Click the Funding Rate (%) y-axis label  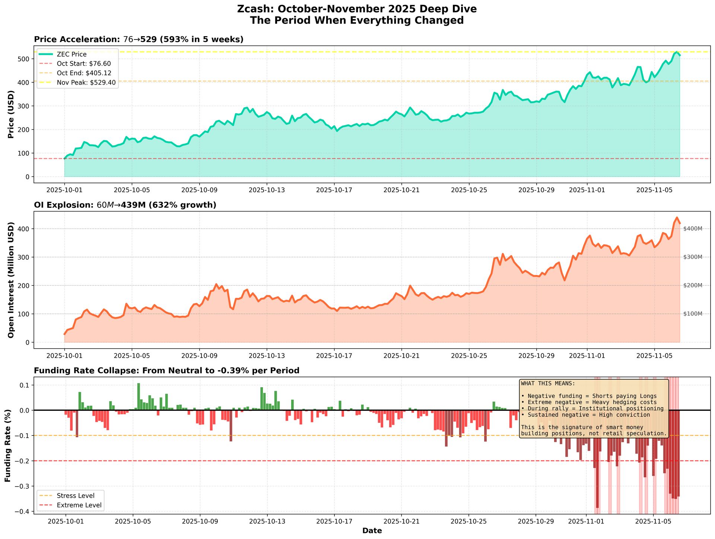[7, 446]
